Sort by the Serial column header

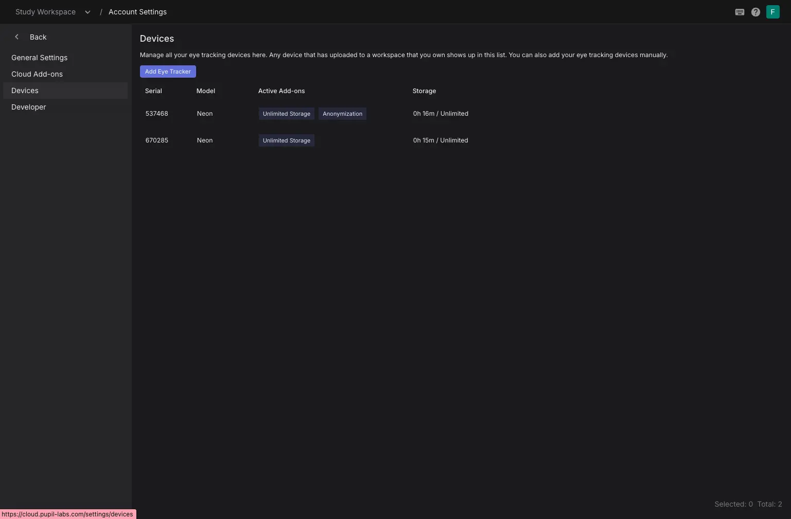coord(153,91)
